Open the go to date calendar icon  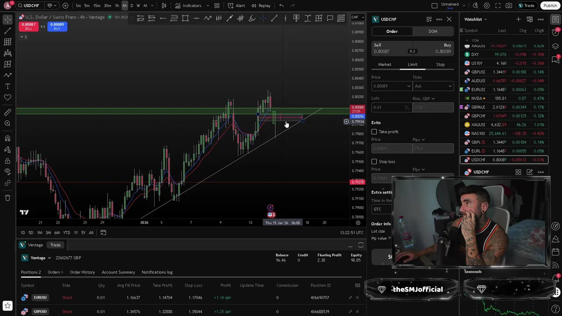pos(103,233)
